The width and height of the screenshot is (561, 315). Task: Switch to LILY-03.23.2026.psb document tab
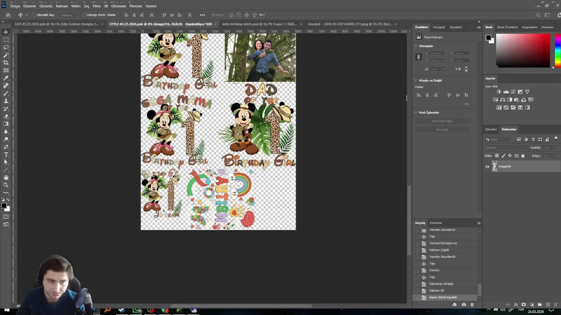coord(57,24)
